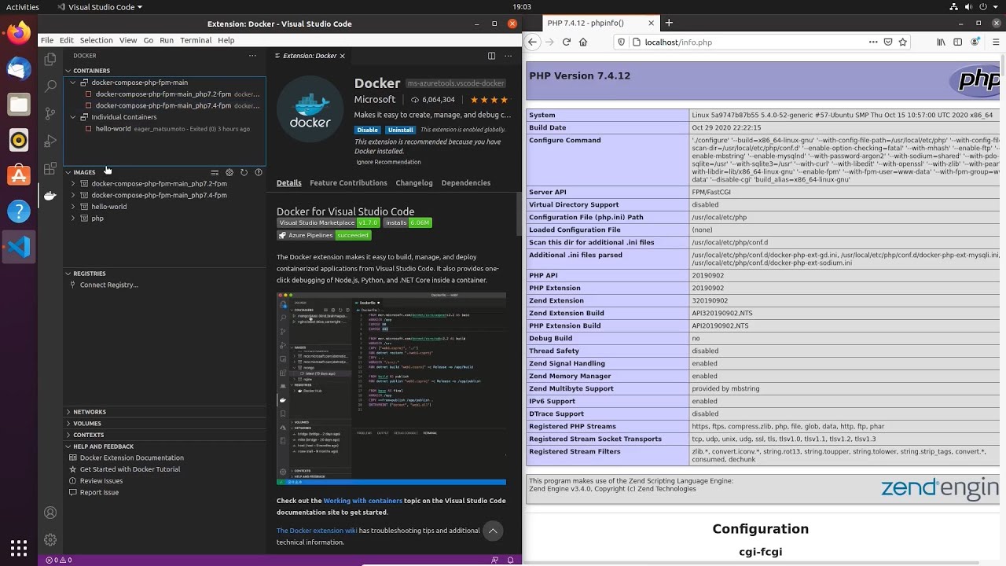1006x566 pixels.
Task: Click Images group-by list icon
Action: coord(215,172)
